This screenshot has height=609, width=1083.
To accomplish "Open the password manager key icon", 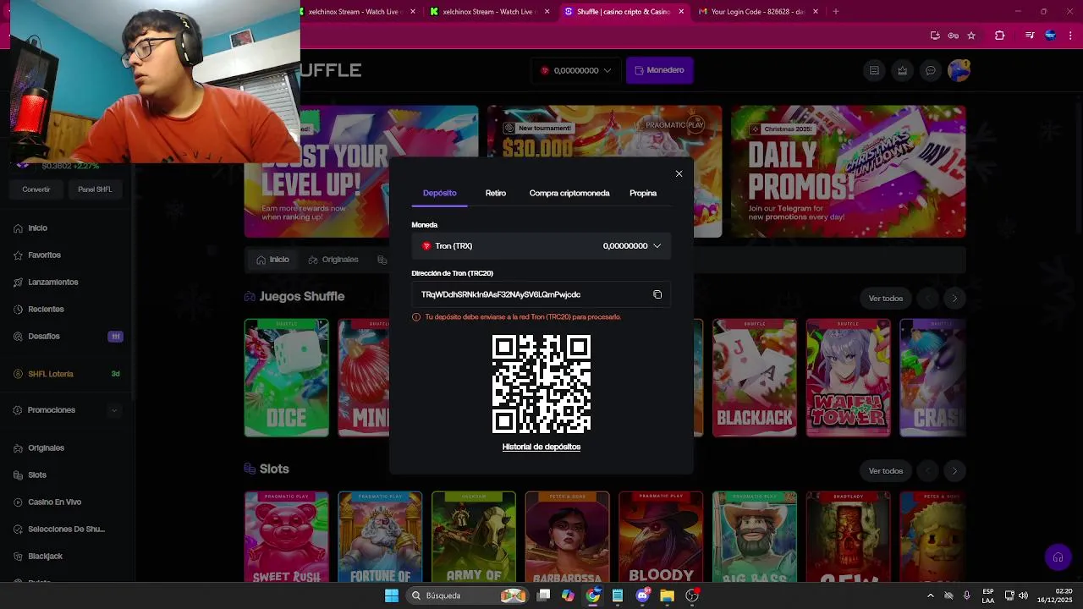I will point(954,36).
